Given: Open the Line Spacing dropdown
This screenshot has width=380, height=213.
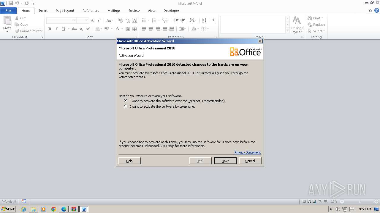Looking at the screenshot, I should (183, 29).
